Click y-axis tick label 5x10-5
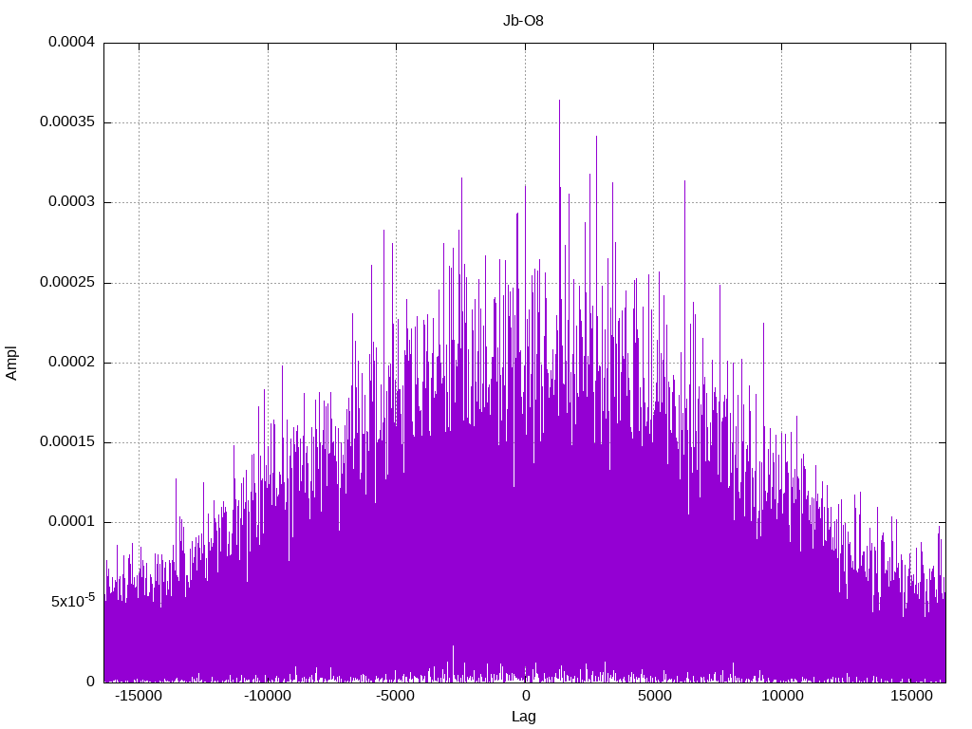972x729 pixels. (x=72, y=601)
